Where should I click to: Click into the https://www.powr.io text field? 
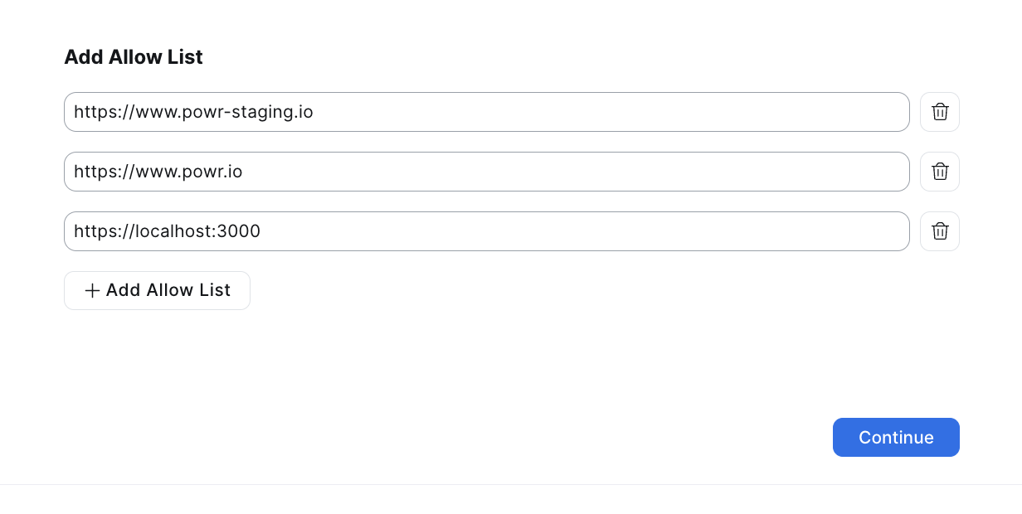(486, 172)
